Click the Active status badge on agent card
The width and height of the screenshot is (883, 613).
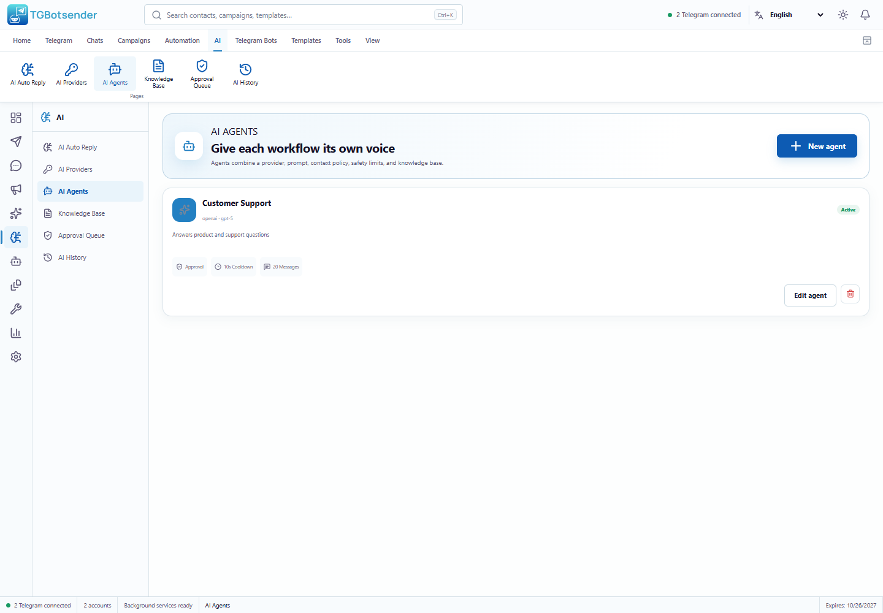(848, 210)
